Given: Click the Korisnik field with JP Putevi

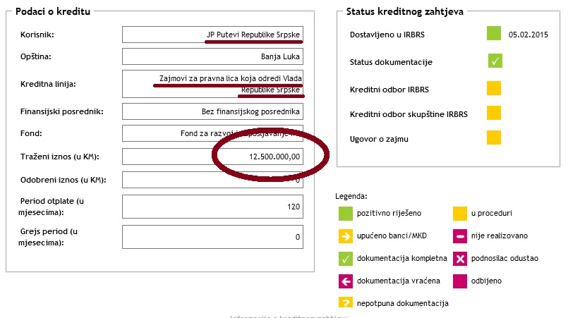Looking at the screenshot, I should tap(212, 35).
